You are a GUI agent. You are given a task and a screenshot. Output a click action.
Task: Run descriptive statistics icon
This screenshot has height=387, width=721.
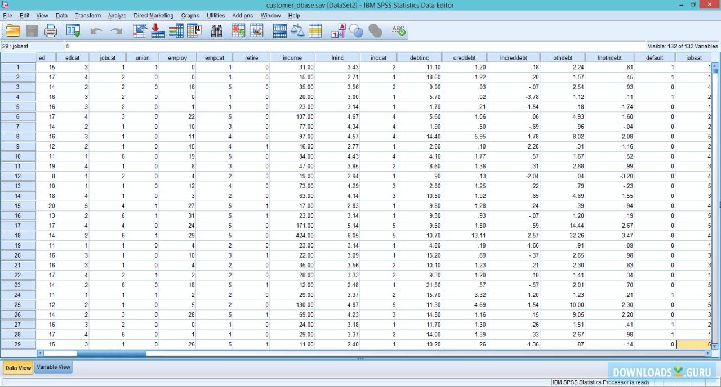(194, 30)
